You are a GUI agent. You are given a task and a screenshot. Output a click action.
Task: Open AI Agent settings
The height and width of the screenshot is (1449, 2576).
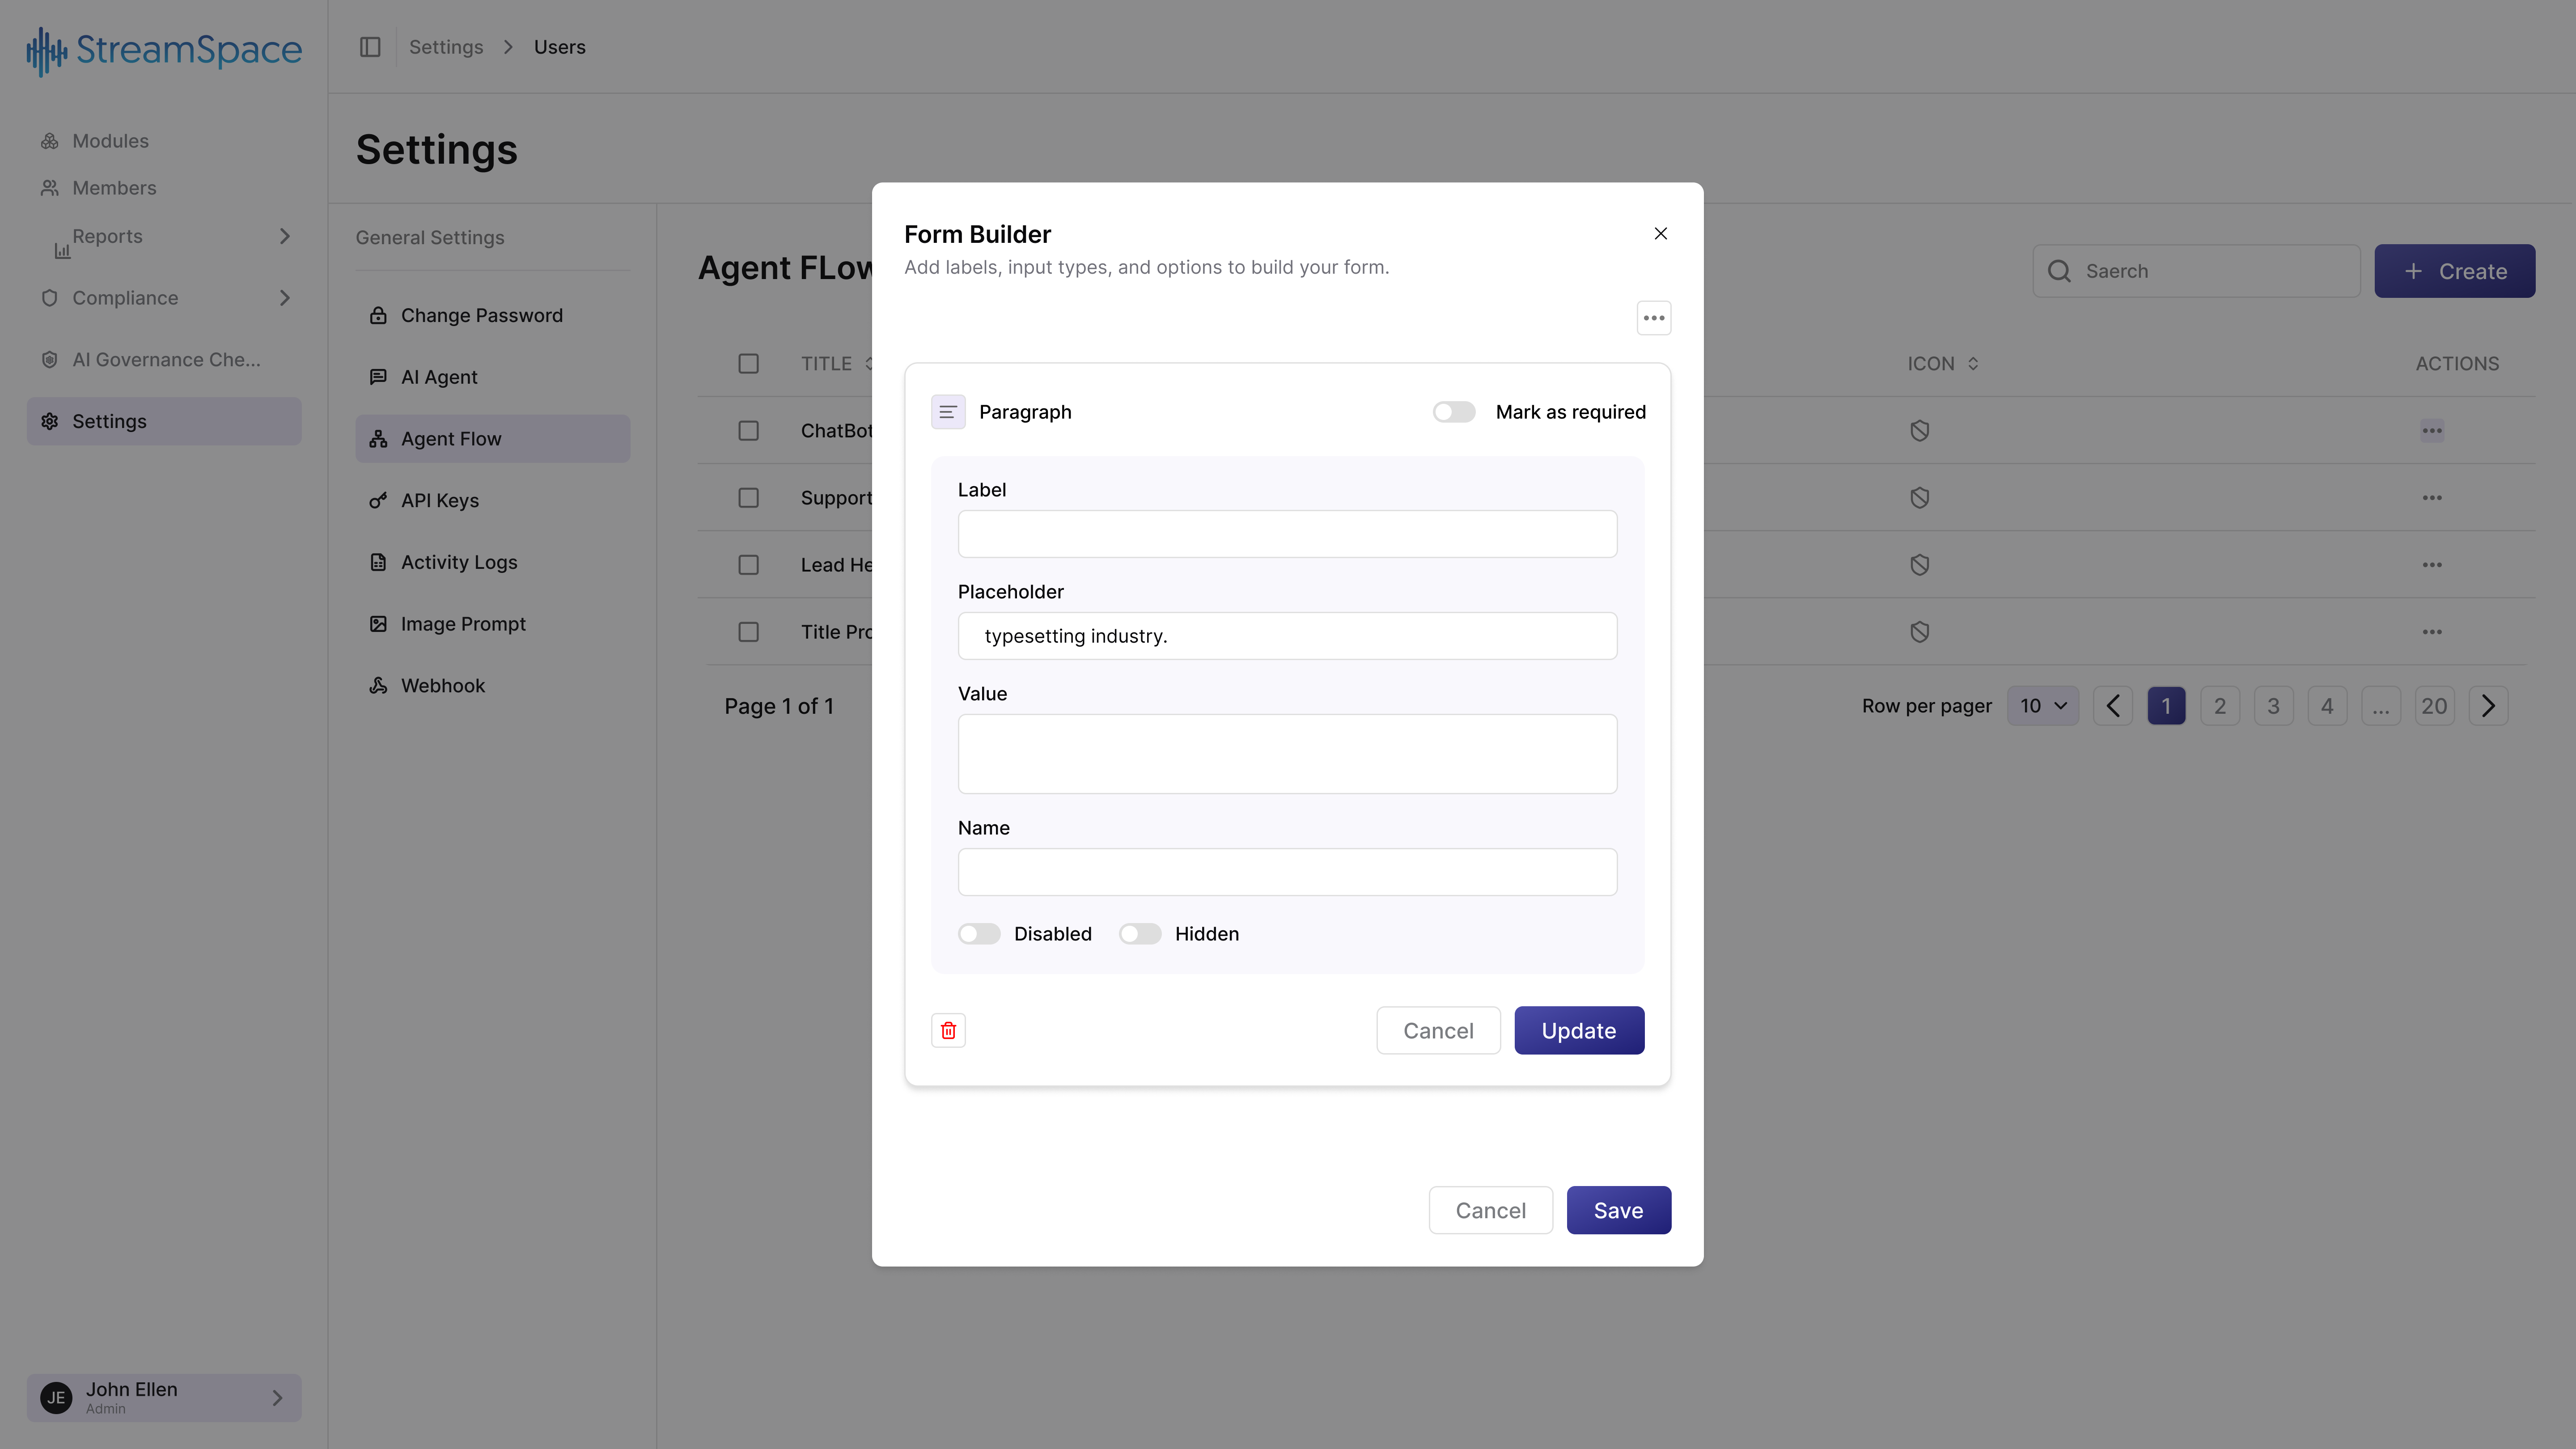pos(493,377)
